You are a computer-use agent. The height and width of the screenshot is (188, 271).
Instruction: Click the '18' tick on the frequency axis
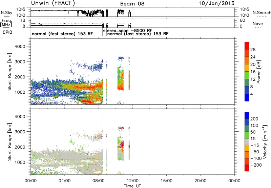click(x=23, y=20)
